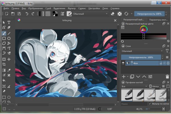Viewport: 171px width, 114px height.
Task: Open the Слой menu
Action: pos(48,8)
